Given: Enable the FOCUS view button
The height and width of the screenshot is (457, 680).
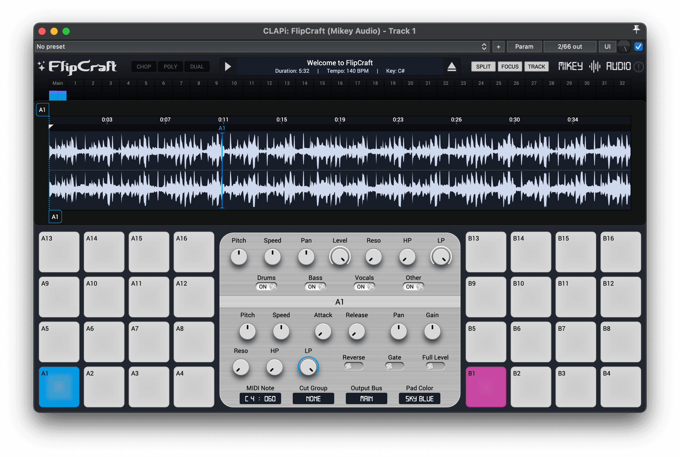Looking at the screenshot, I should click(510, 66).
